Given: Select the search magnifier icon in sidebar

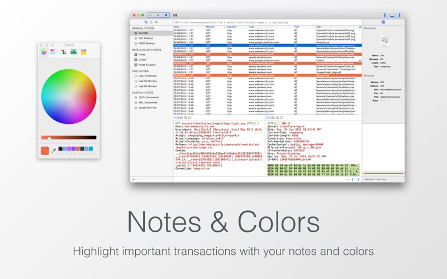Looking at the screenshot, I should (x=146, y=22).
